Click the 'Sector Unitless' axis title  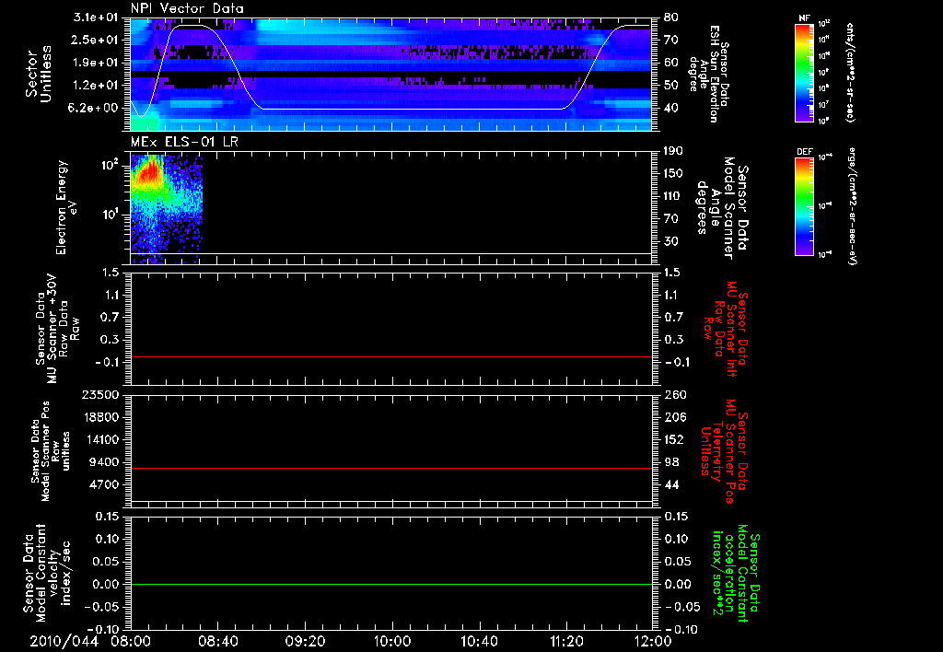point(39,74)
